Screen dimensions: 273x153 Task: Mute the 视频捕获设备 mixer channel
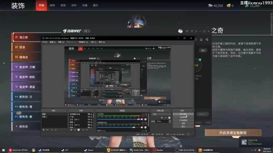[142, 127]
